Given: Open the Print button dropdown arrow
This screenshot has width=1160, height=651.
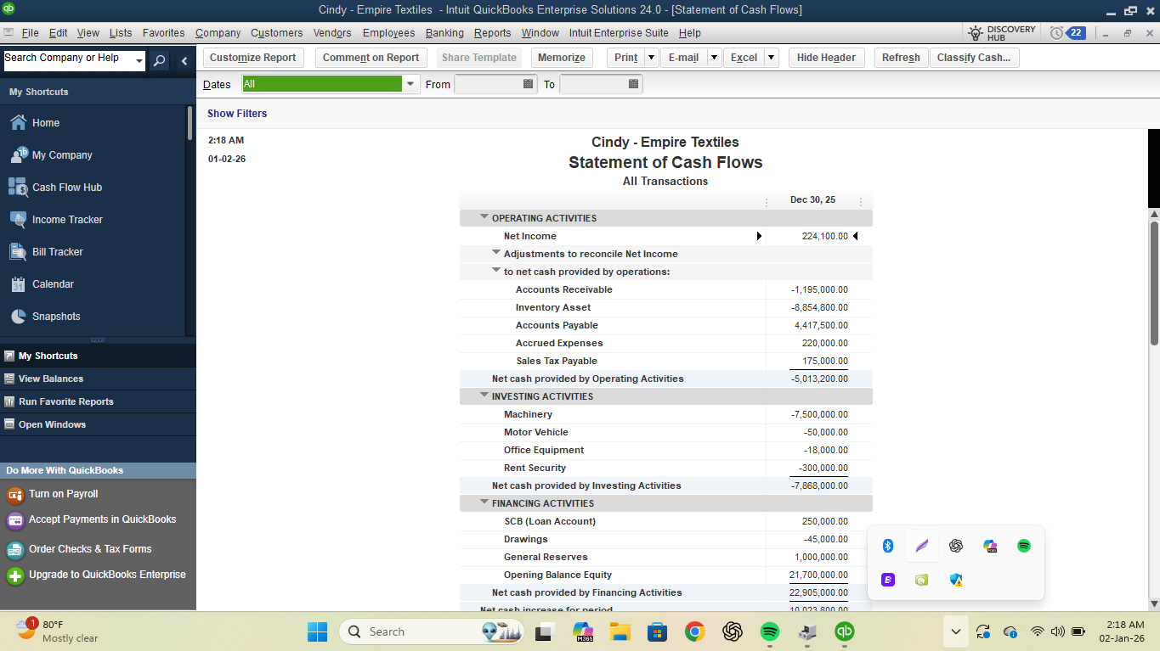Looking at the screenshot, I should [651, 58].
